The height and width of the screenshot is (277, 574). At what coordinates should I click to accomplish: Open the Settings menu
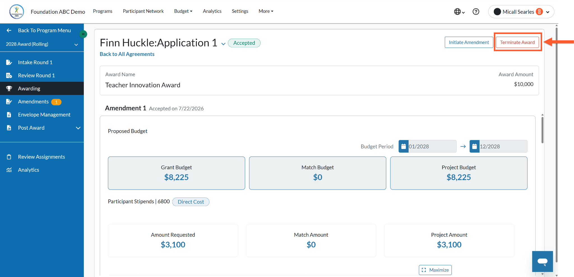click(240, 11)
